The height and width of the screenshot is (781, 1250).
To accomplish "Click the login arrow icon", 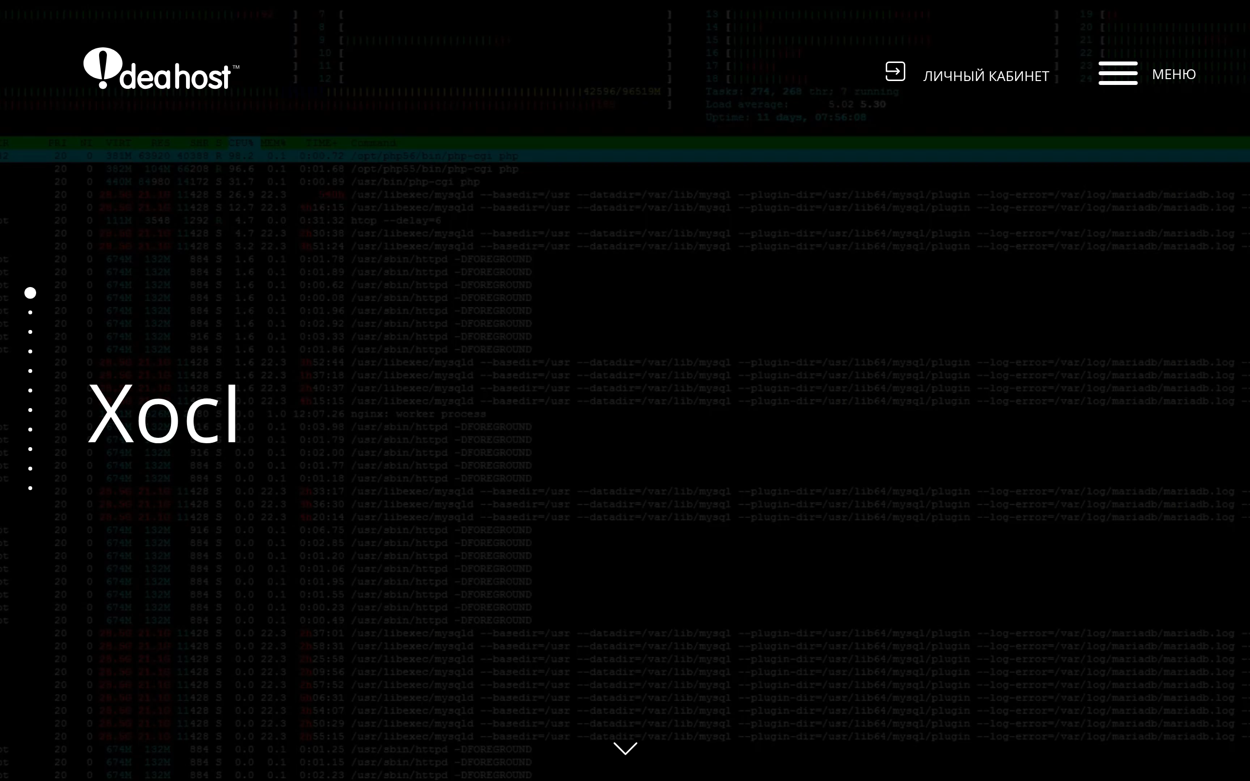I will [895, 71].
